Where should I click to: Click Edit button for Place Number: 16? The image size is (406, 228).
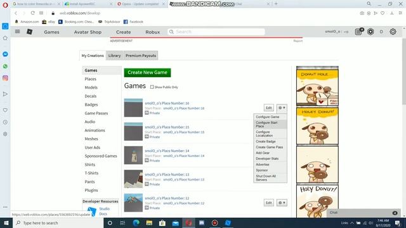269,108
